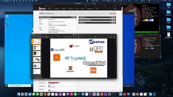
Task: Select the fifth page thumbnail in Pages
Action: tap(37, 65)
